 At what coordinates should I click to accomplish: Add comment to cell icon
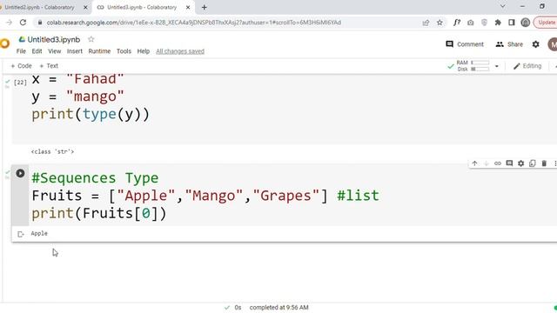pos(509,163)
